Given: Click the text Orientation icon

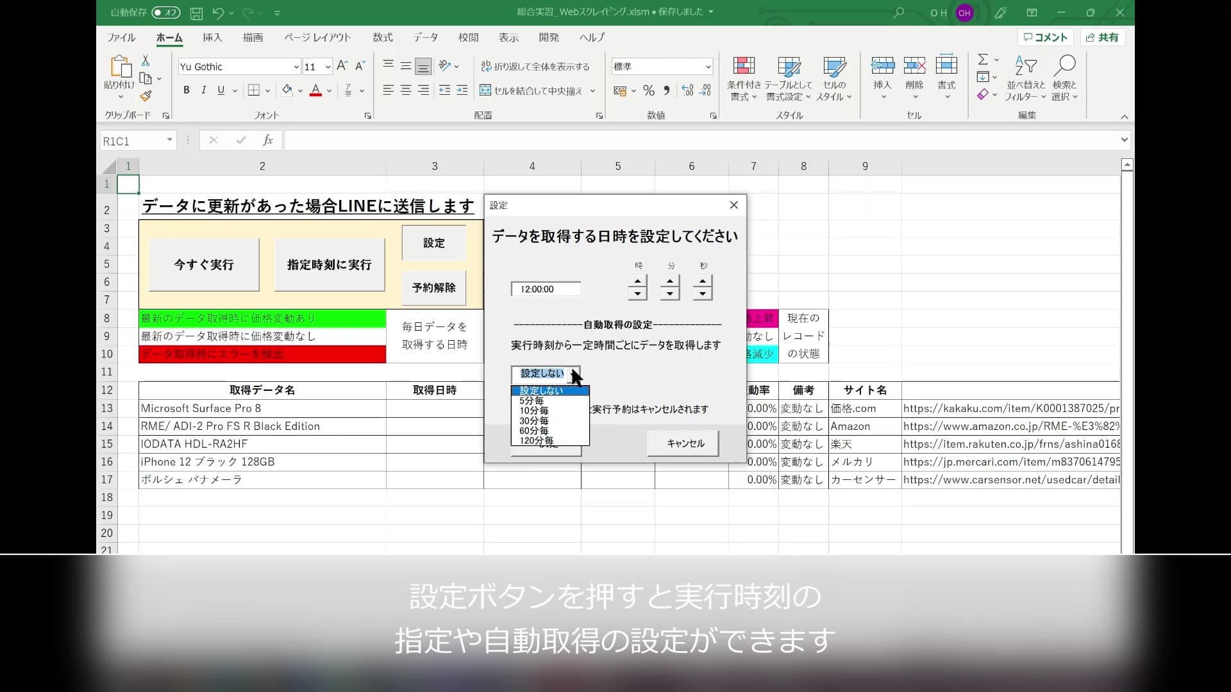Looking at the screenshot, I should point(445,65).
